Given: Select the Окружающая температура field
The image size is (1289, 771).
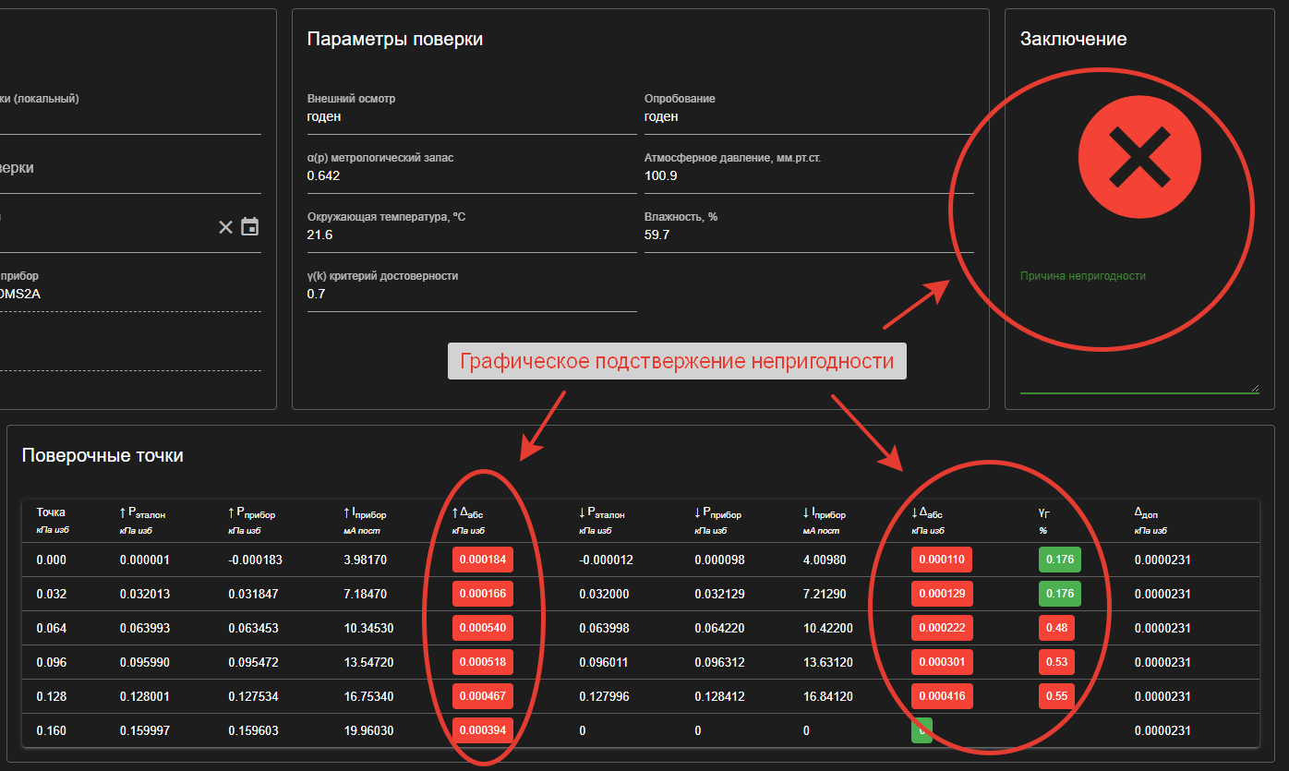Looking at the screenshot, I should coord(471,235).
